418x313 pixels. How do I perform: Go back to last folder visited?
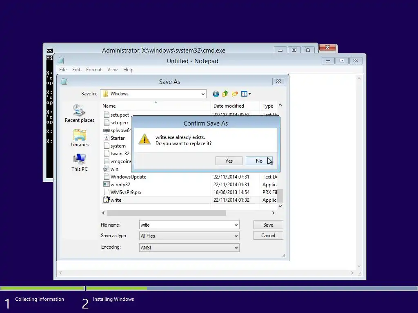click(216, 94)
